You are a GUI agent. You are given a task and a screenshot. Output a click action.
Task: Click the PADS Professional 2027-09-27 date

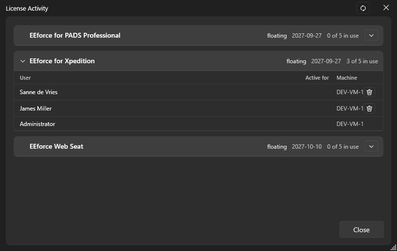tap(306, 36)
